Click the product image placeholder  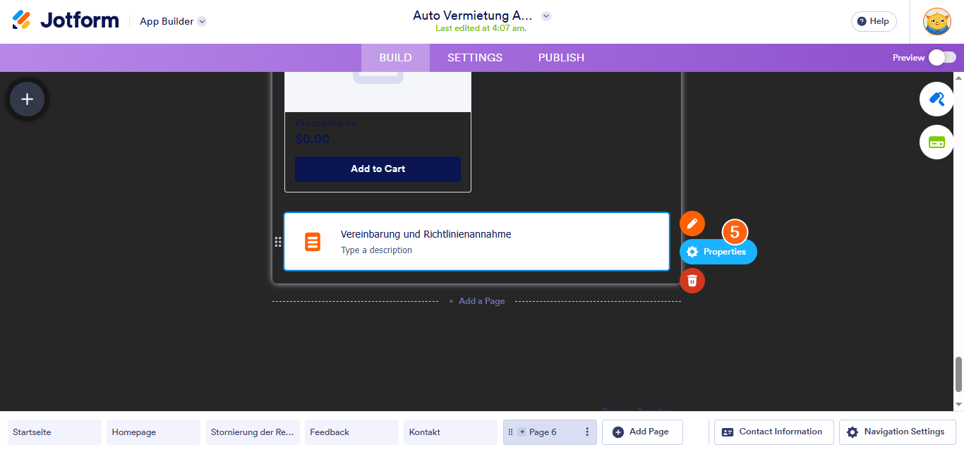378,92
